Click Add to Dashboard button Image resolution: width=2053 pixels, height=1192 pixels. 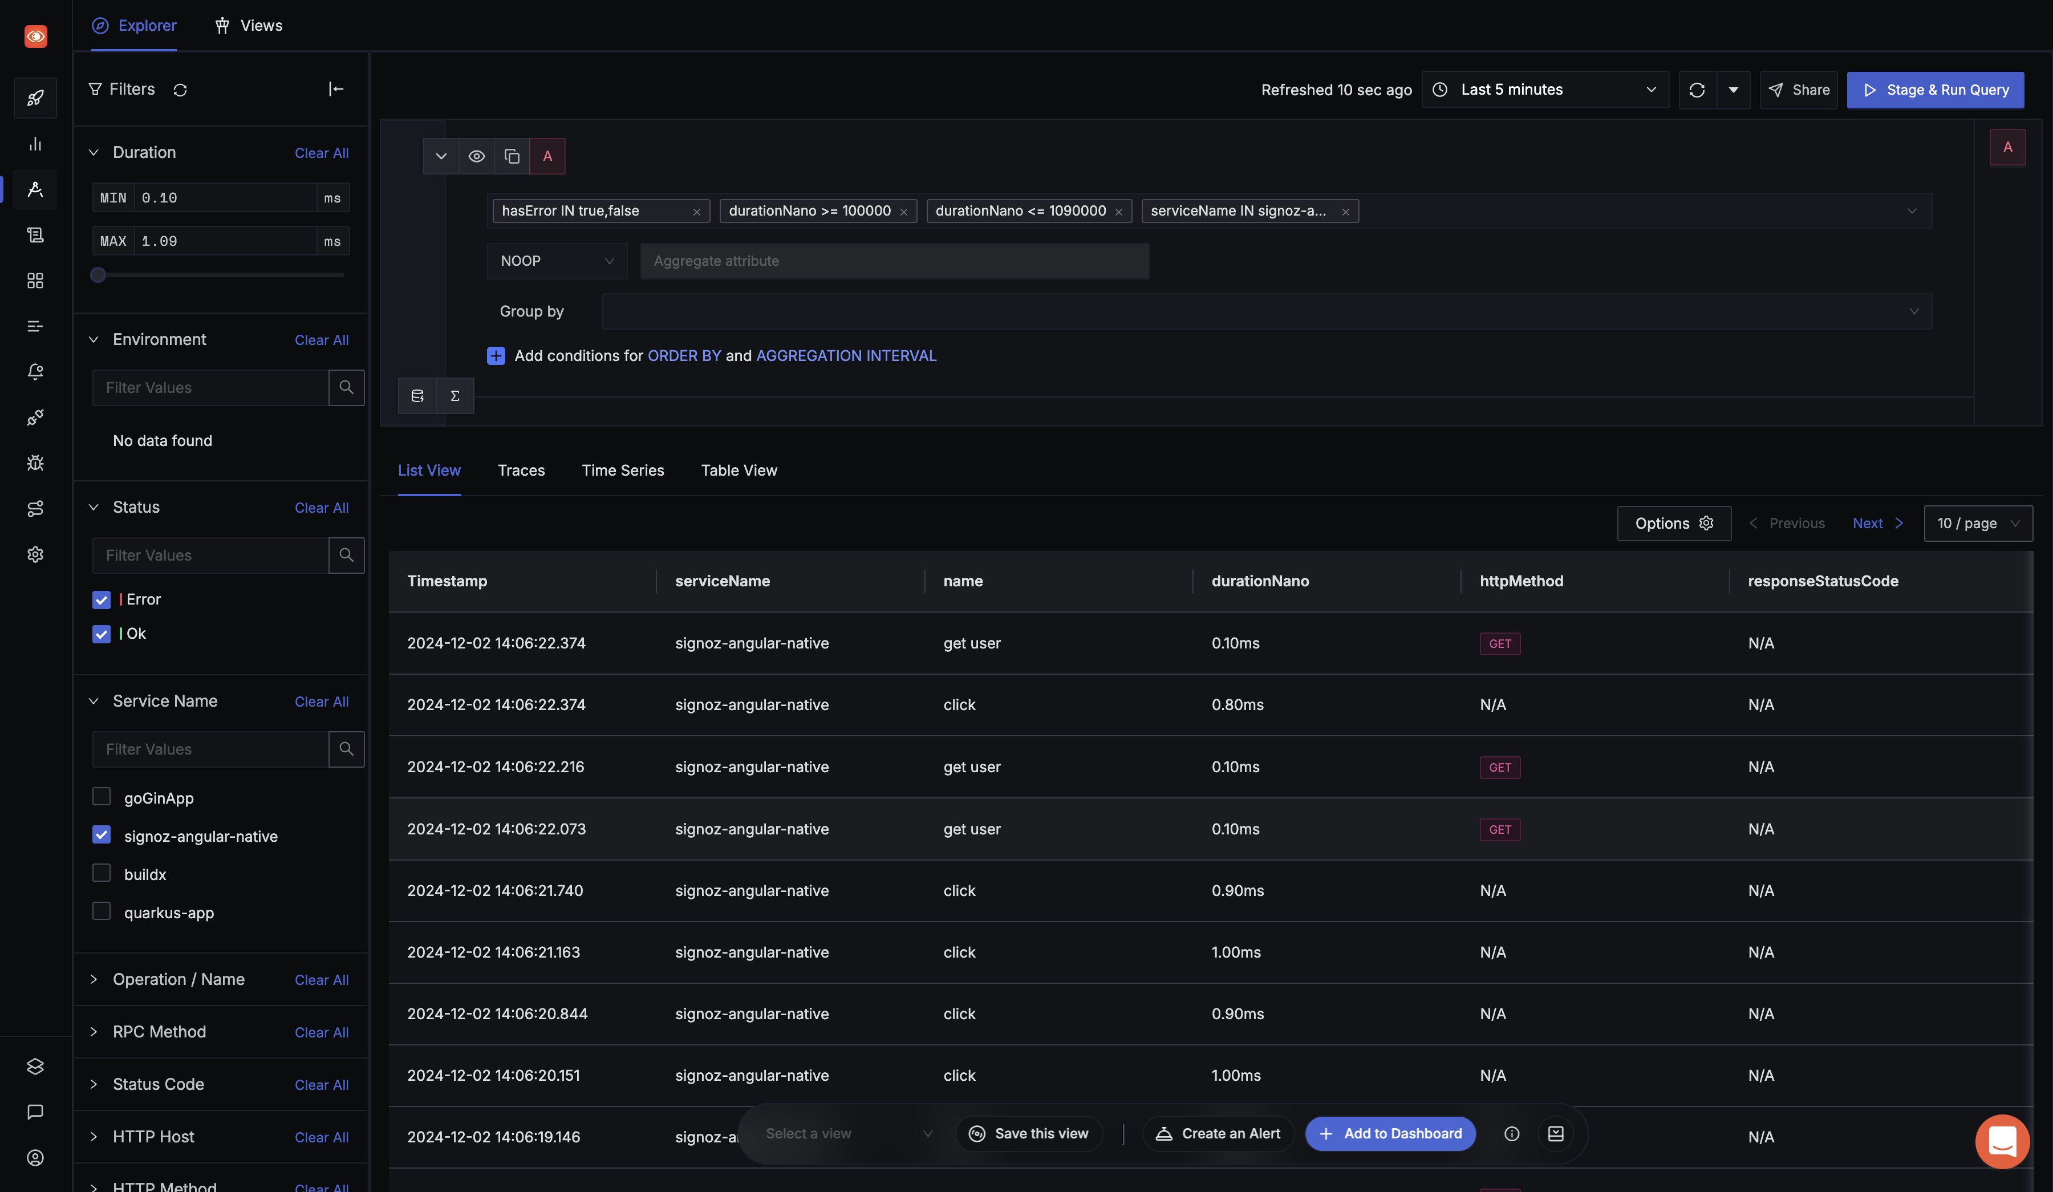1390,1134
